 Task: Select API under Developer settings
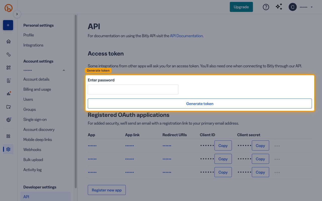[46, 197]
